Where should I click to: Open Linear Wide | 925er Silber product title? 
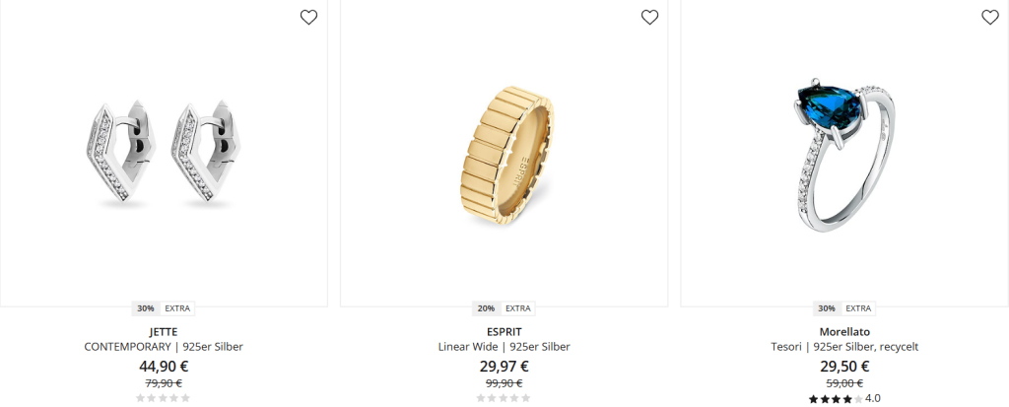pyautogui.click(x=504, y=347)
